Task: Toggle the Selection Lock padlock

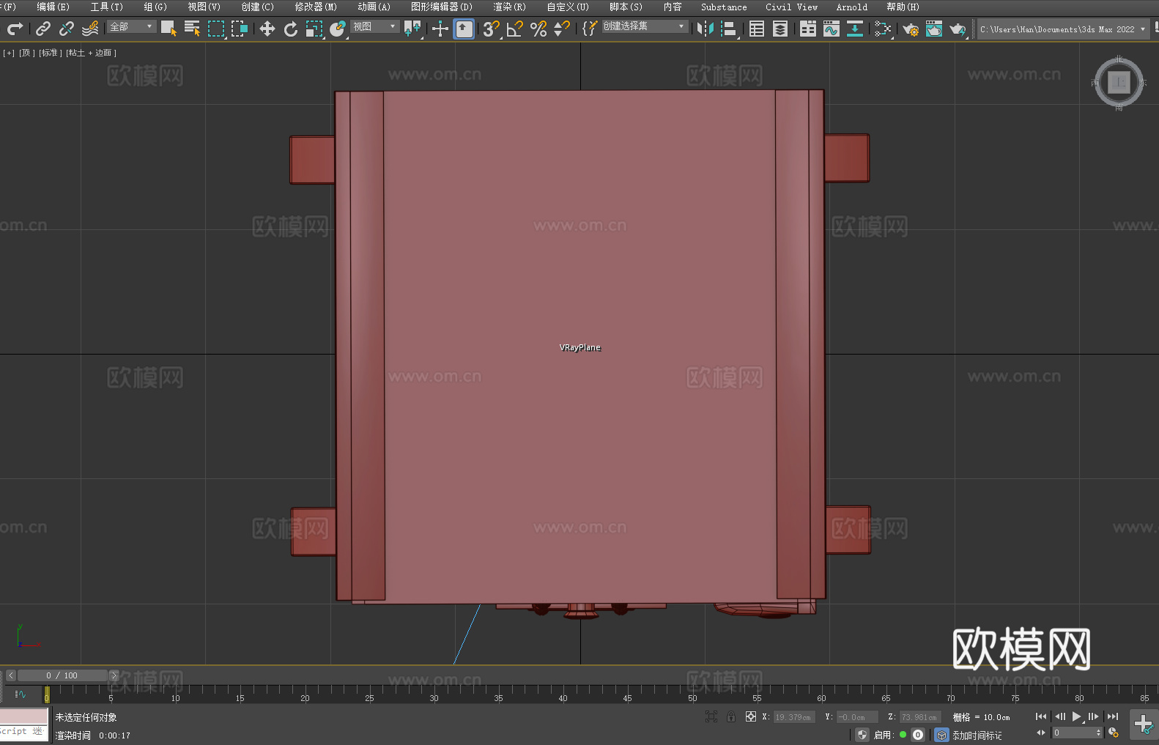Action: coord(730,716)
